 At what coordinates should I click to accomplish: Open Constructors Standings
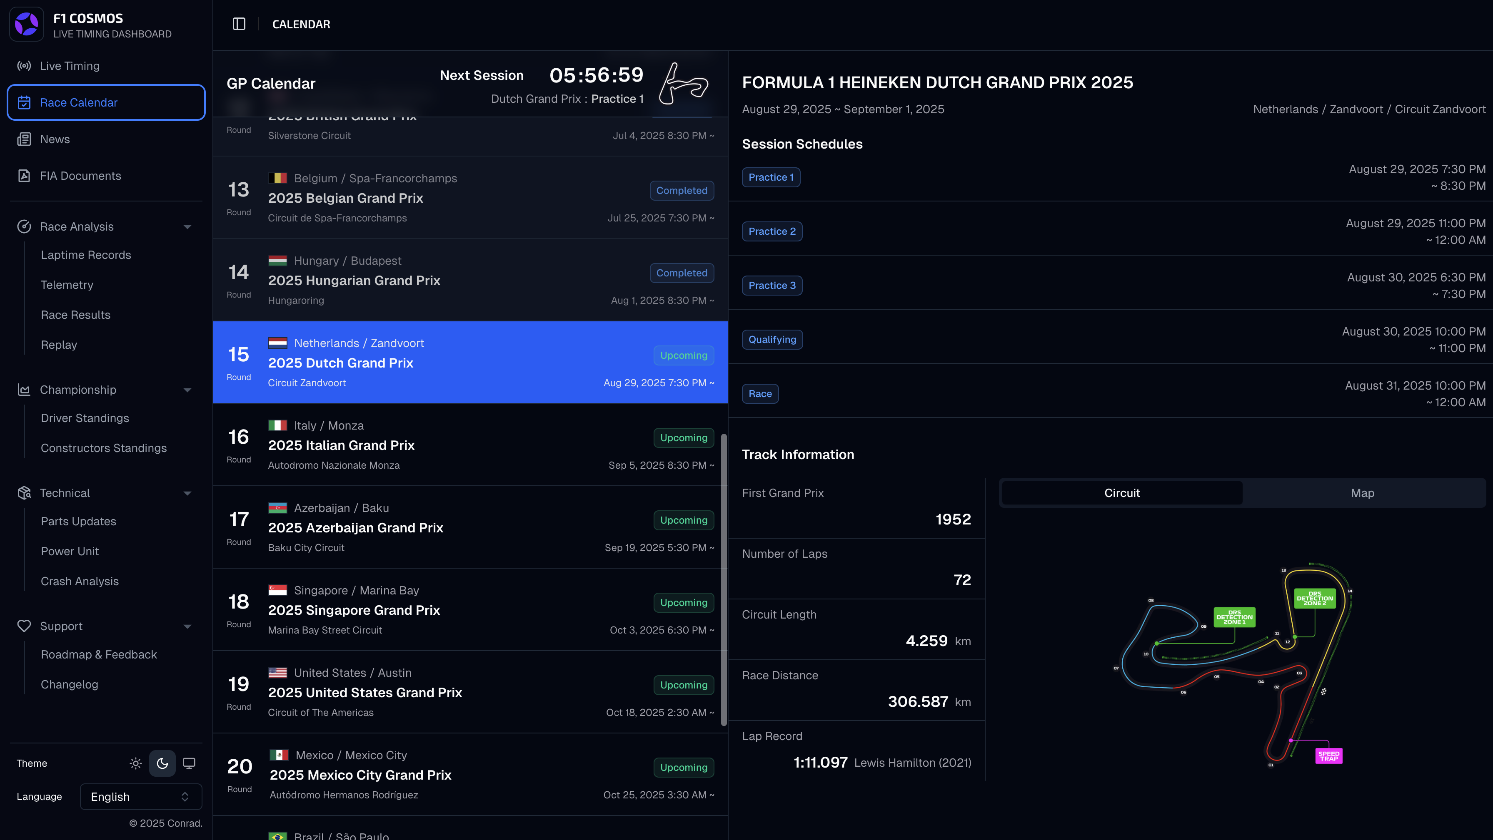[104, 448]
